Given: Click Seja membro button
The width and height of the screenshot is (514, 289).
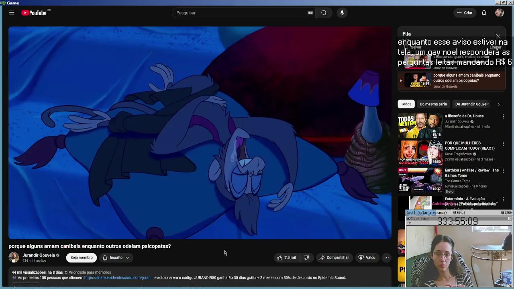Looking at the screenshot, I should (82, 258).
